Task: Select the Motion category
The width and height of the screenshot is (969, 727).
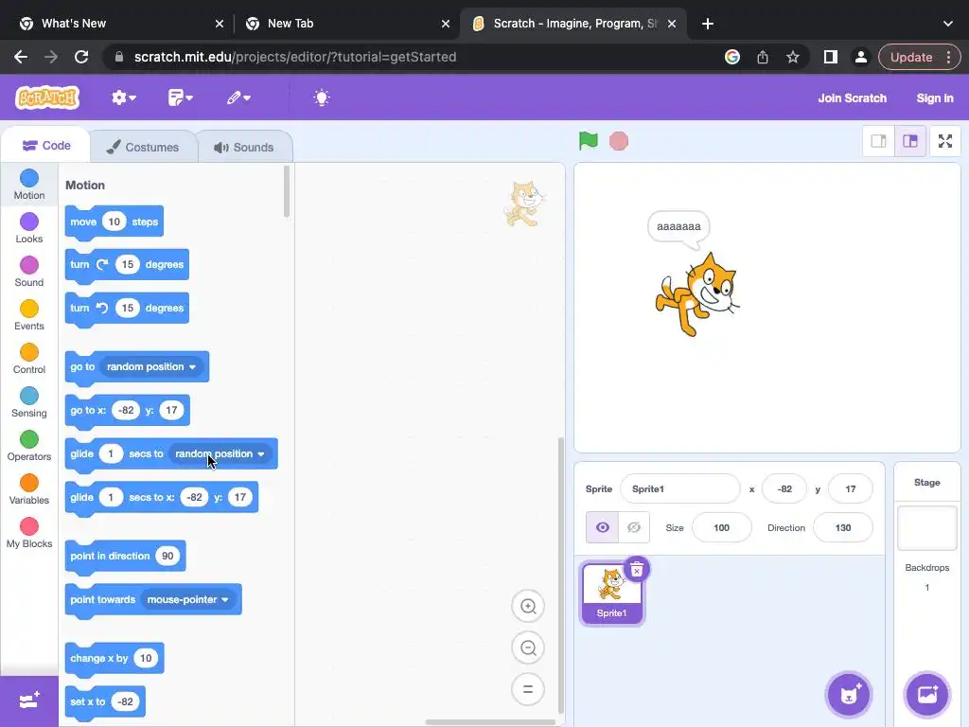Action: pyautogui.click(x=29, y=185)
